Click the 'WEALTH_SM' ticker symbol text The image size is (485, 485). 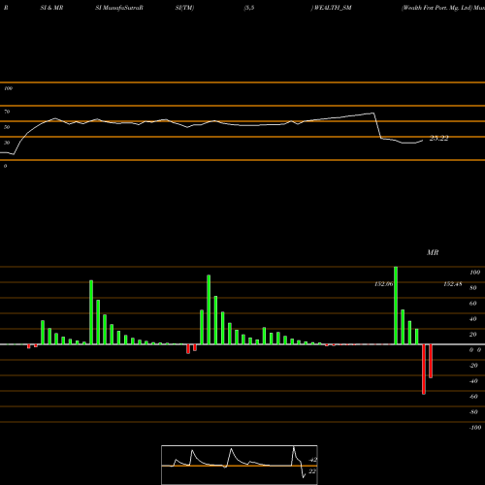coord(333,8)
